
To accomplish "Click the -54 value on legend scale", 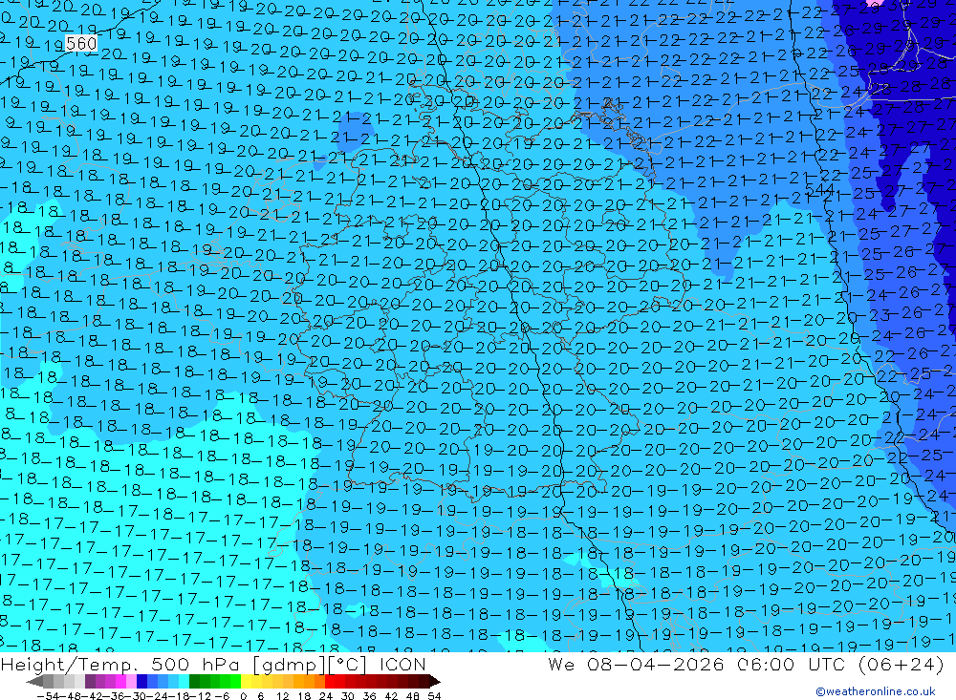I will point(48,696).
